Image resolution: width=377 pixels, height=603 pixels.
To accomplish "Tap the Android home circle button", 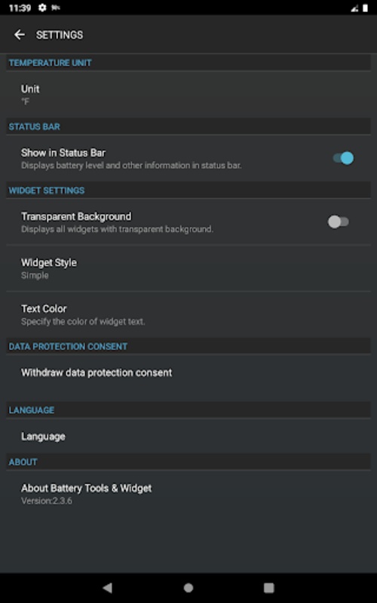I will tap(188, 588).
